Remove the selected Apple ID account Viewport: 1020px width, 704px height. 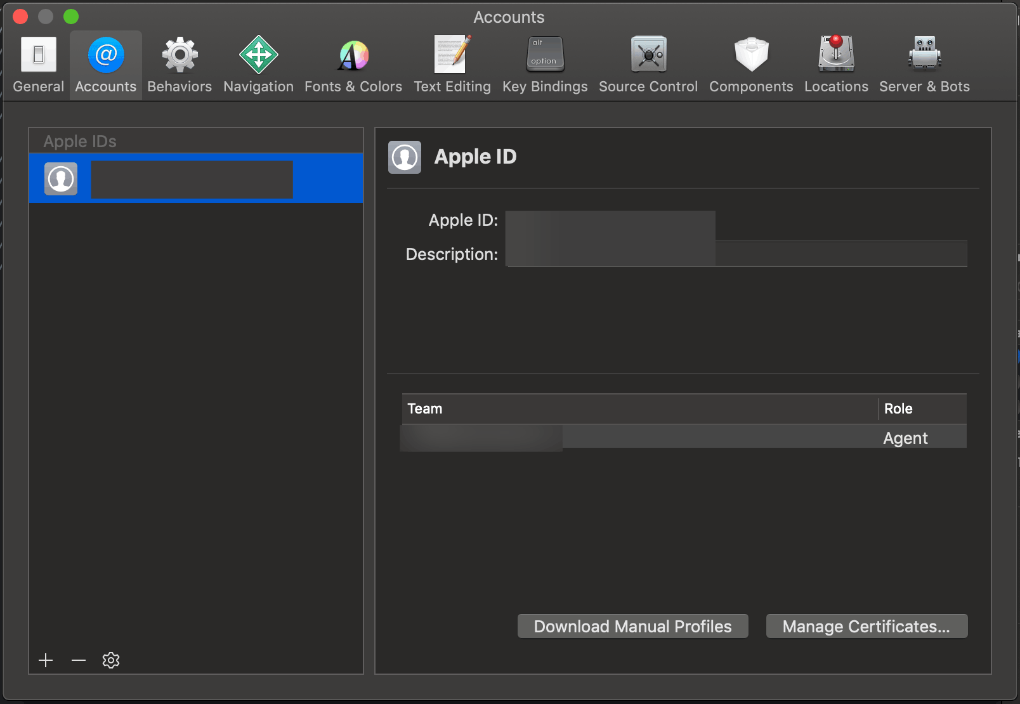pyautogui.click(x=78, y=660)
